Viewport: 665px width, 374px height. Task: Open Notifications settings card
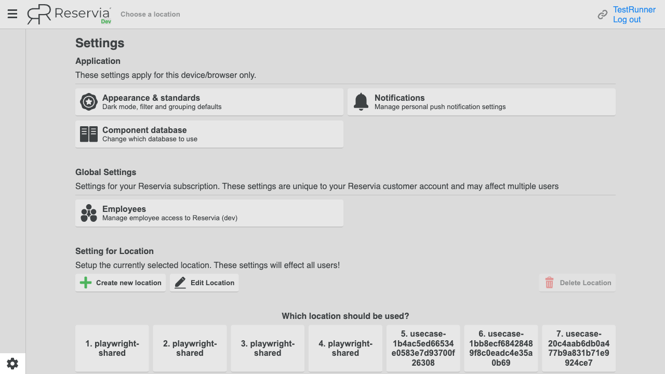[482, 102]
